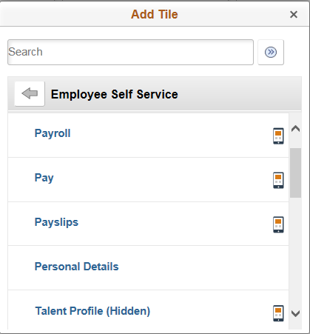310x334 pixels.
Task: Click the Employee Self Service heading
Action: (x=114, y=94)
